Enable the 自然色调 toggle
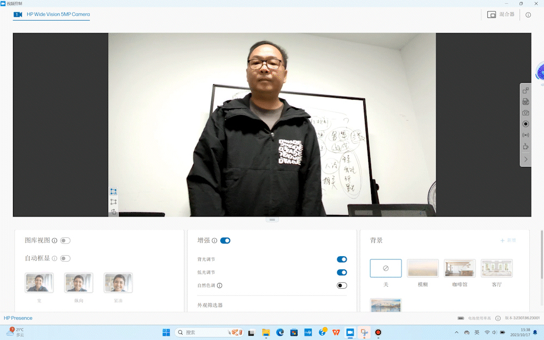 [x=342, y=286]
